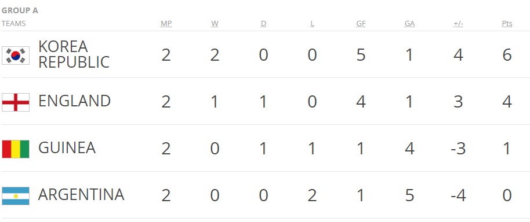Click the Korea Republic flag icon
Viewport: 530px width, 222px height.
pos(16,55)
